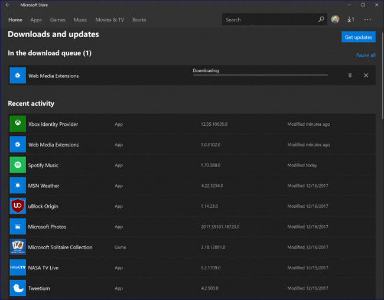Click version 3.18.12091.0

(213, 247)
